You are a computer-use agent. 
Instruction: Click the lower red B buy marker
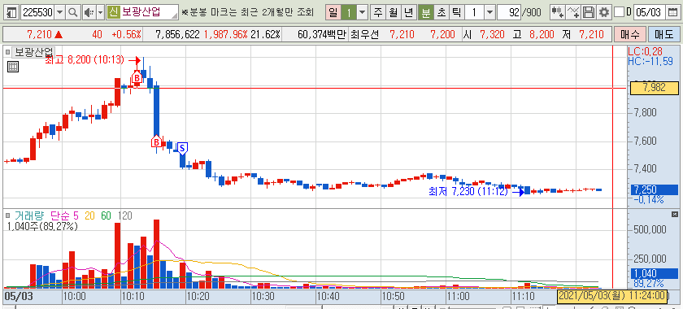(155, 141)
